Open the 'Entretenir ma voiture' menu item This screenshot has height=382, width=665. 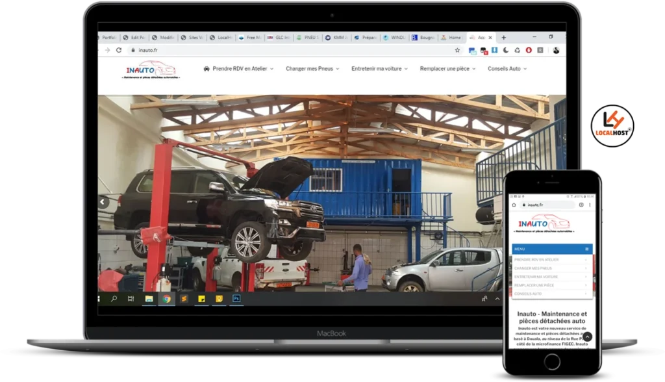click(380, 69)
